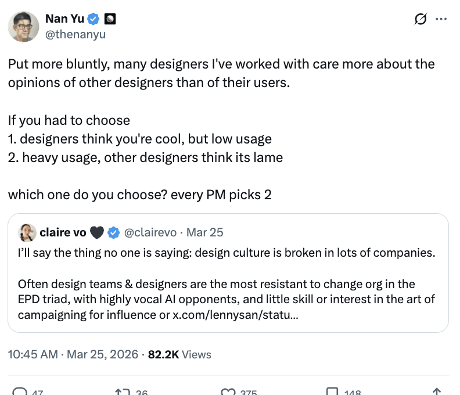Screen dimensions: 460x395
Task: Click the 82.2K Views count
Action: (179, 354)
